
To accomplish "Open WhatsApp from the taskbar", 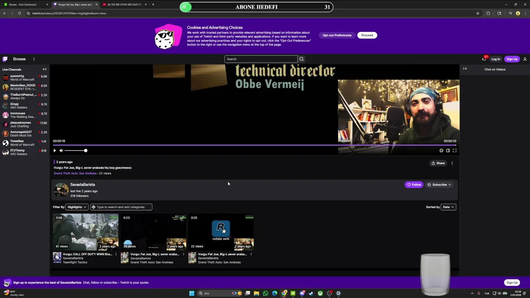I will pyautogui.click(x=265, y=293).
